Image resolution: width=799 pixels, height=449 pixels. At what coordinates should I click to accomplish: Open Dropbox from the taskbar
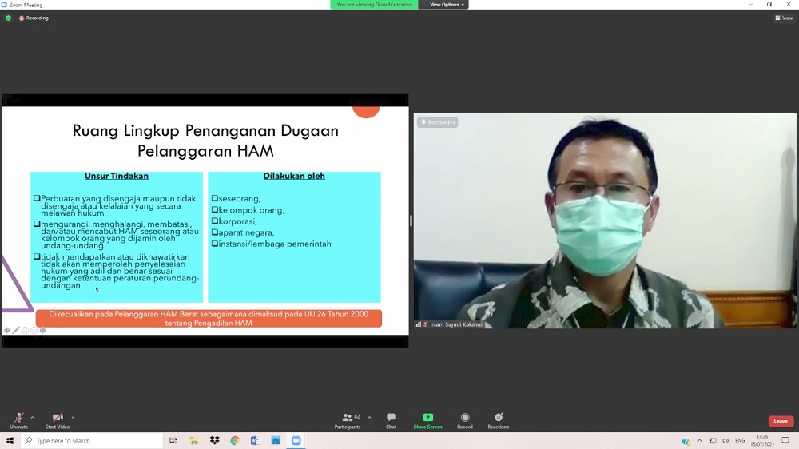[x=214, y=441]
